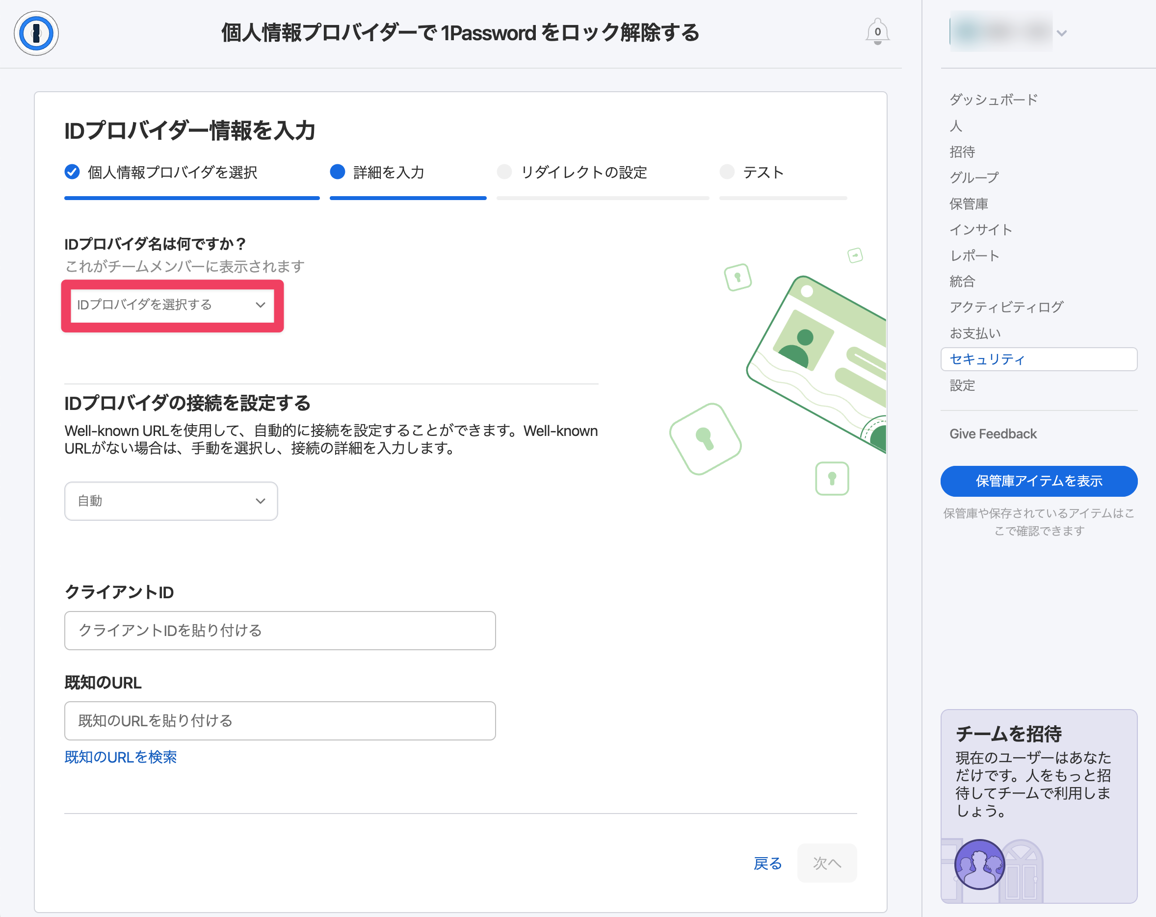Expand the account menu chevron

pyautogui.click(x=1061, y=33)
